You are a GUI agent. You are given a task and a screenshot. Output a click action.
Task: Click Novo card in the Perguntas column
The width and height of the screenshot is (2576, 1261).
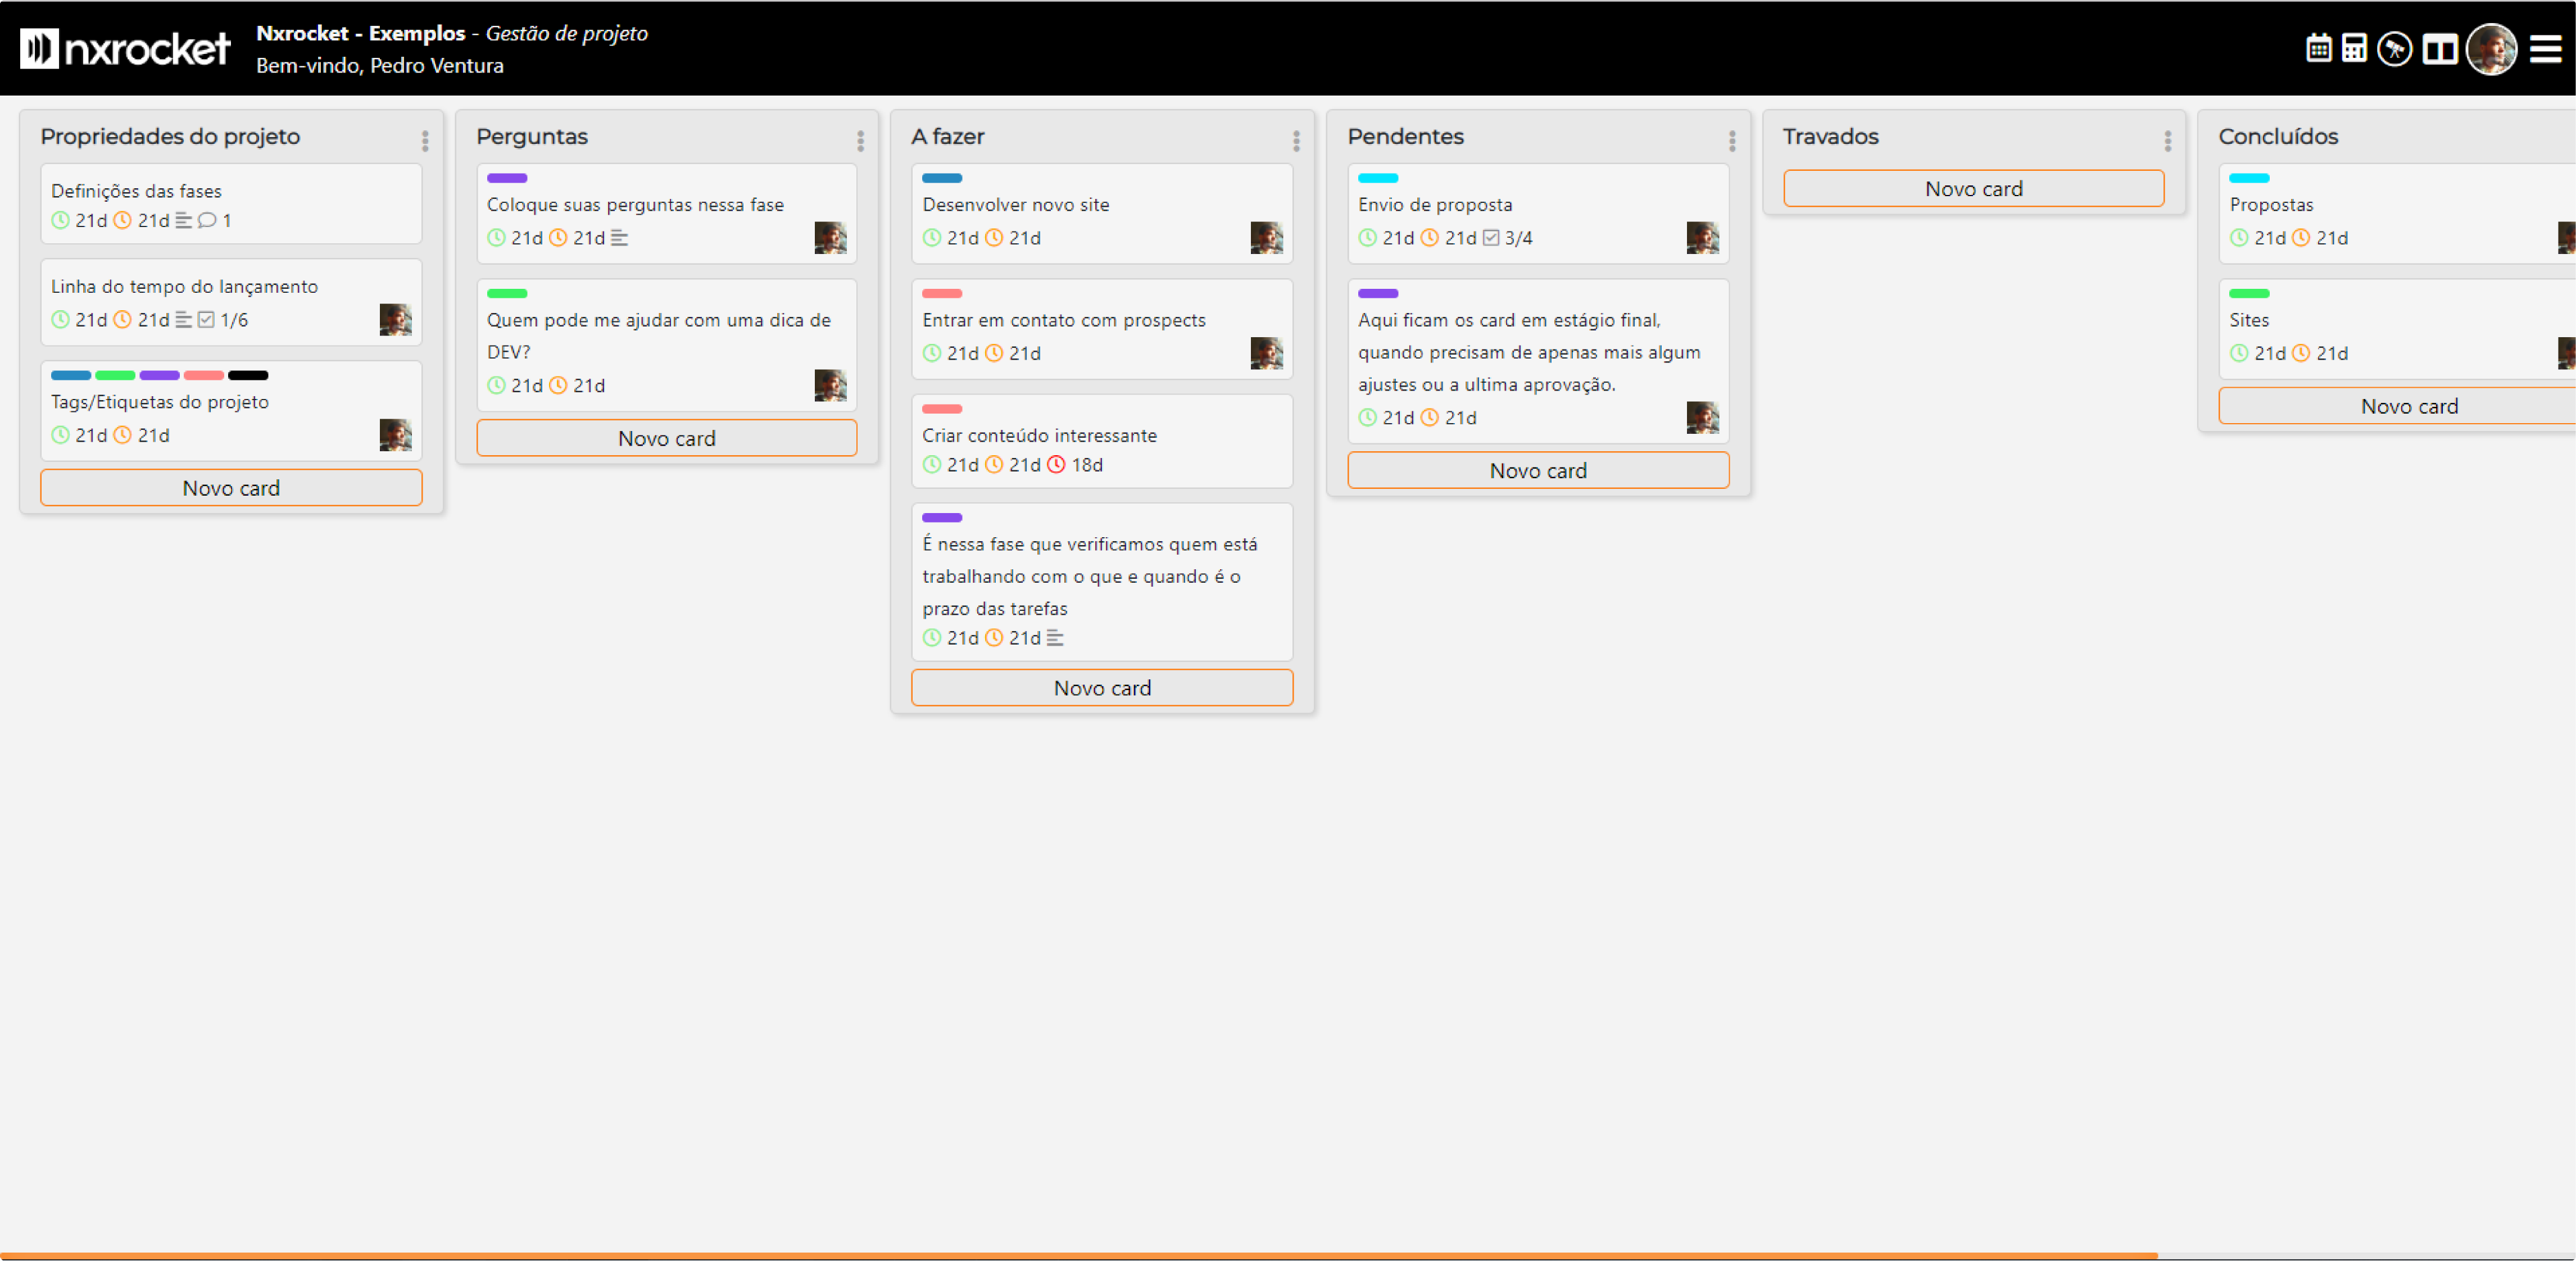coord(666,438)
